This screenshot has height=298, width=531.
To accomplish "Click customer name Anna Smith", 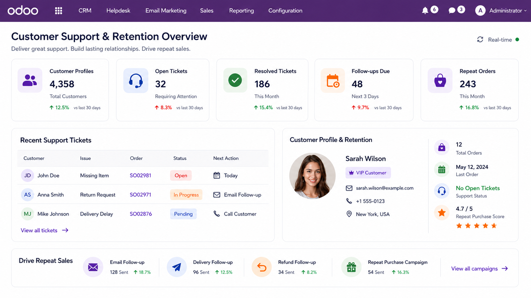I will click(x=50, y=195).
